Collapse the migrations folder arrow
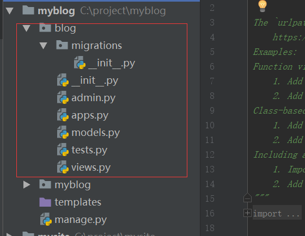This screenshot has width=305, height=236. pyautogui.click(x=43, y=46)
